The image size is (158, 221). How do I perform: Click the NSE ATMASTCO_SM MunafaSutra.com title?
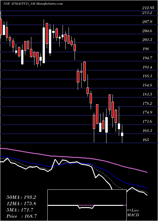tap(33, 4)
